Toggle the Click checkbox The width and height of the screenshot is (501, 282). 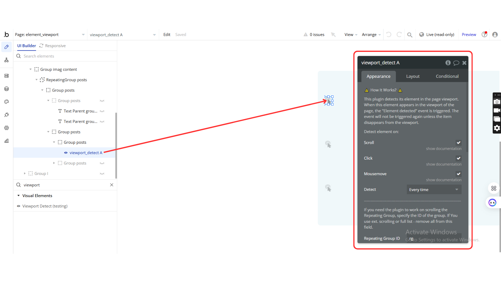tap(459, 158)
